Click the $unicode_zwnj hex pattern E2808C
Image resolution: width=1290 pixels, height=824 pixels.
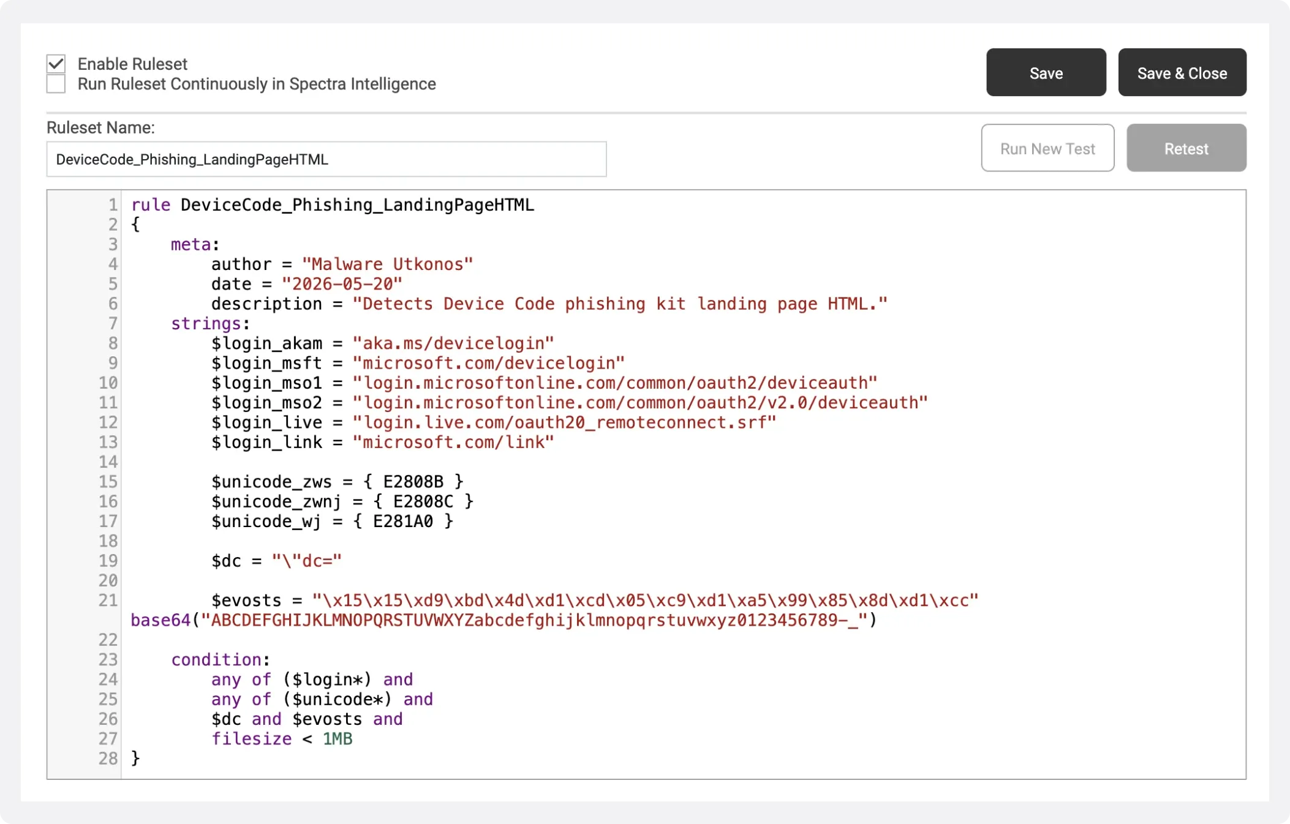tap(423, 501)
